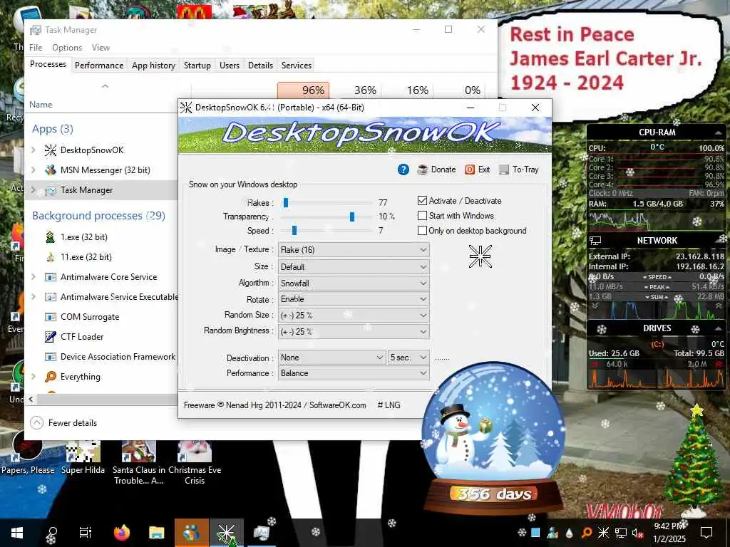Sort by the 96% CPU column header
The height and width of the screenshot is (547, 730).
[x=304, y=90]
